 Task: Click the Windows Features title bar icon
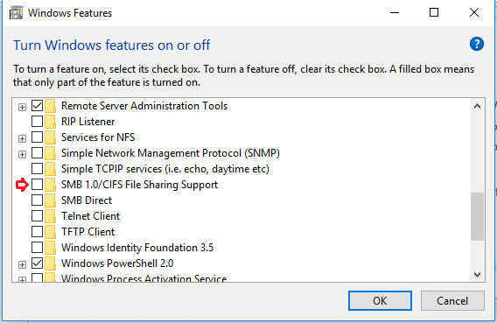click(16, 13)
